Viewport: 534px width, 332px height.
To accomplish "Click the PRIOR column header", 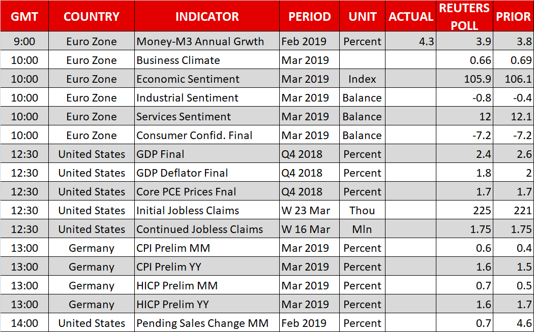I will tap(513, 16).
